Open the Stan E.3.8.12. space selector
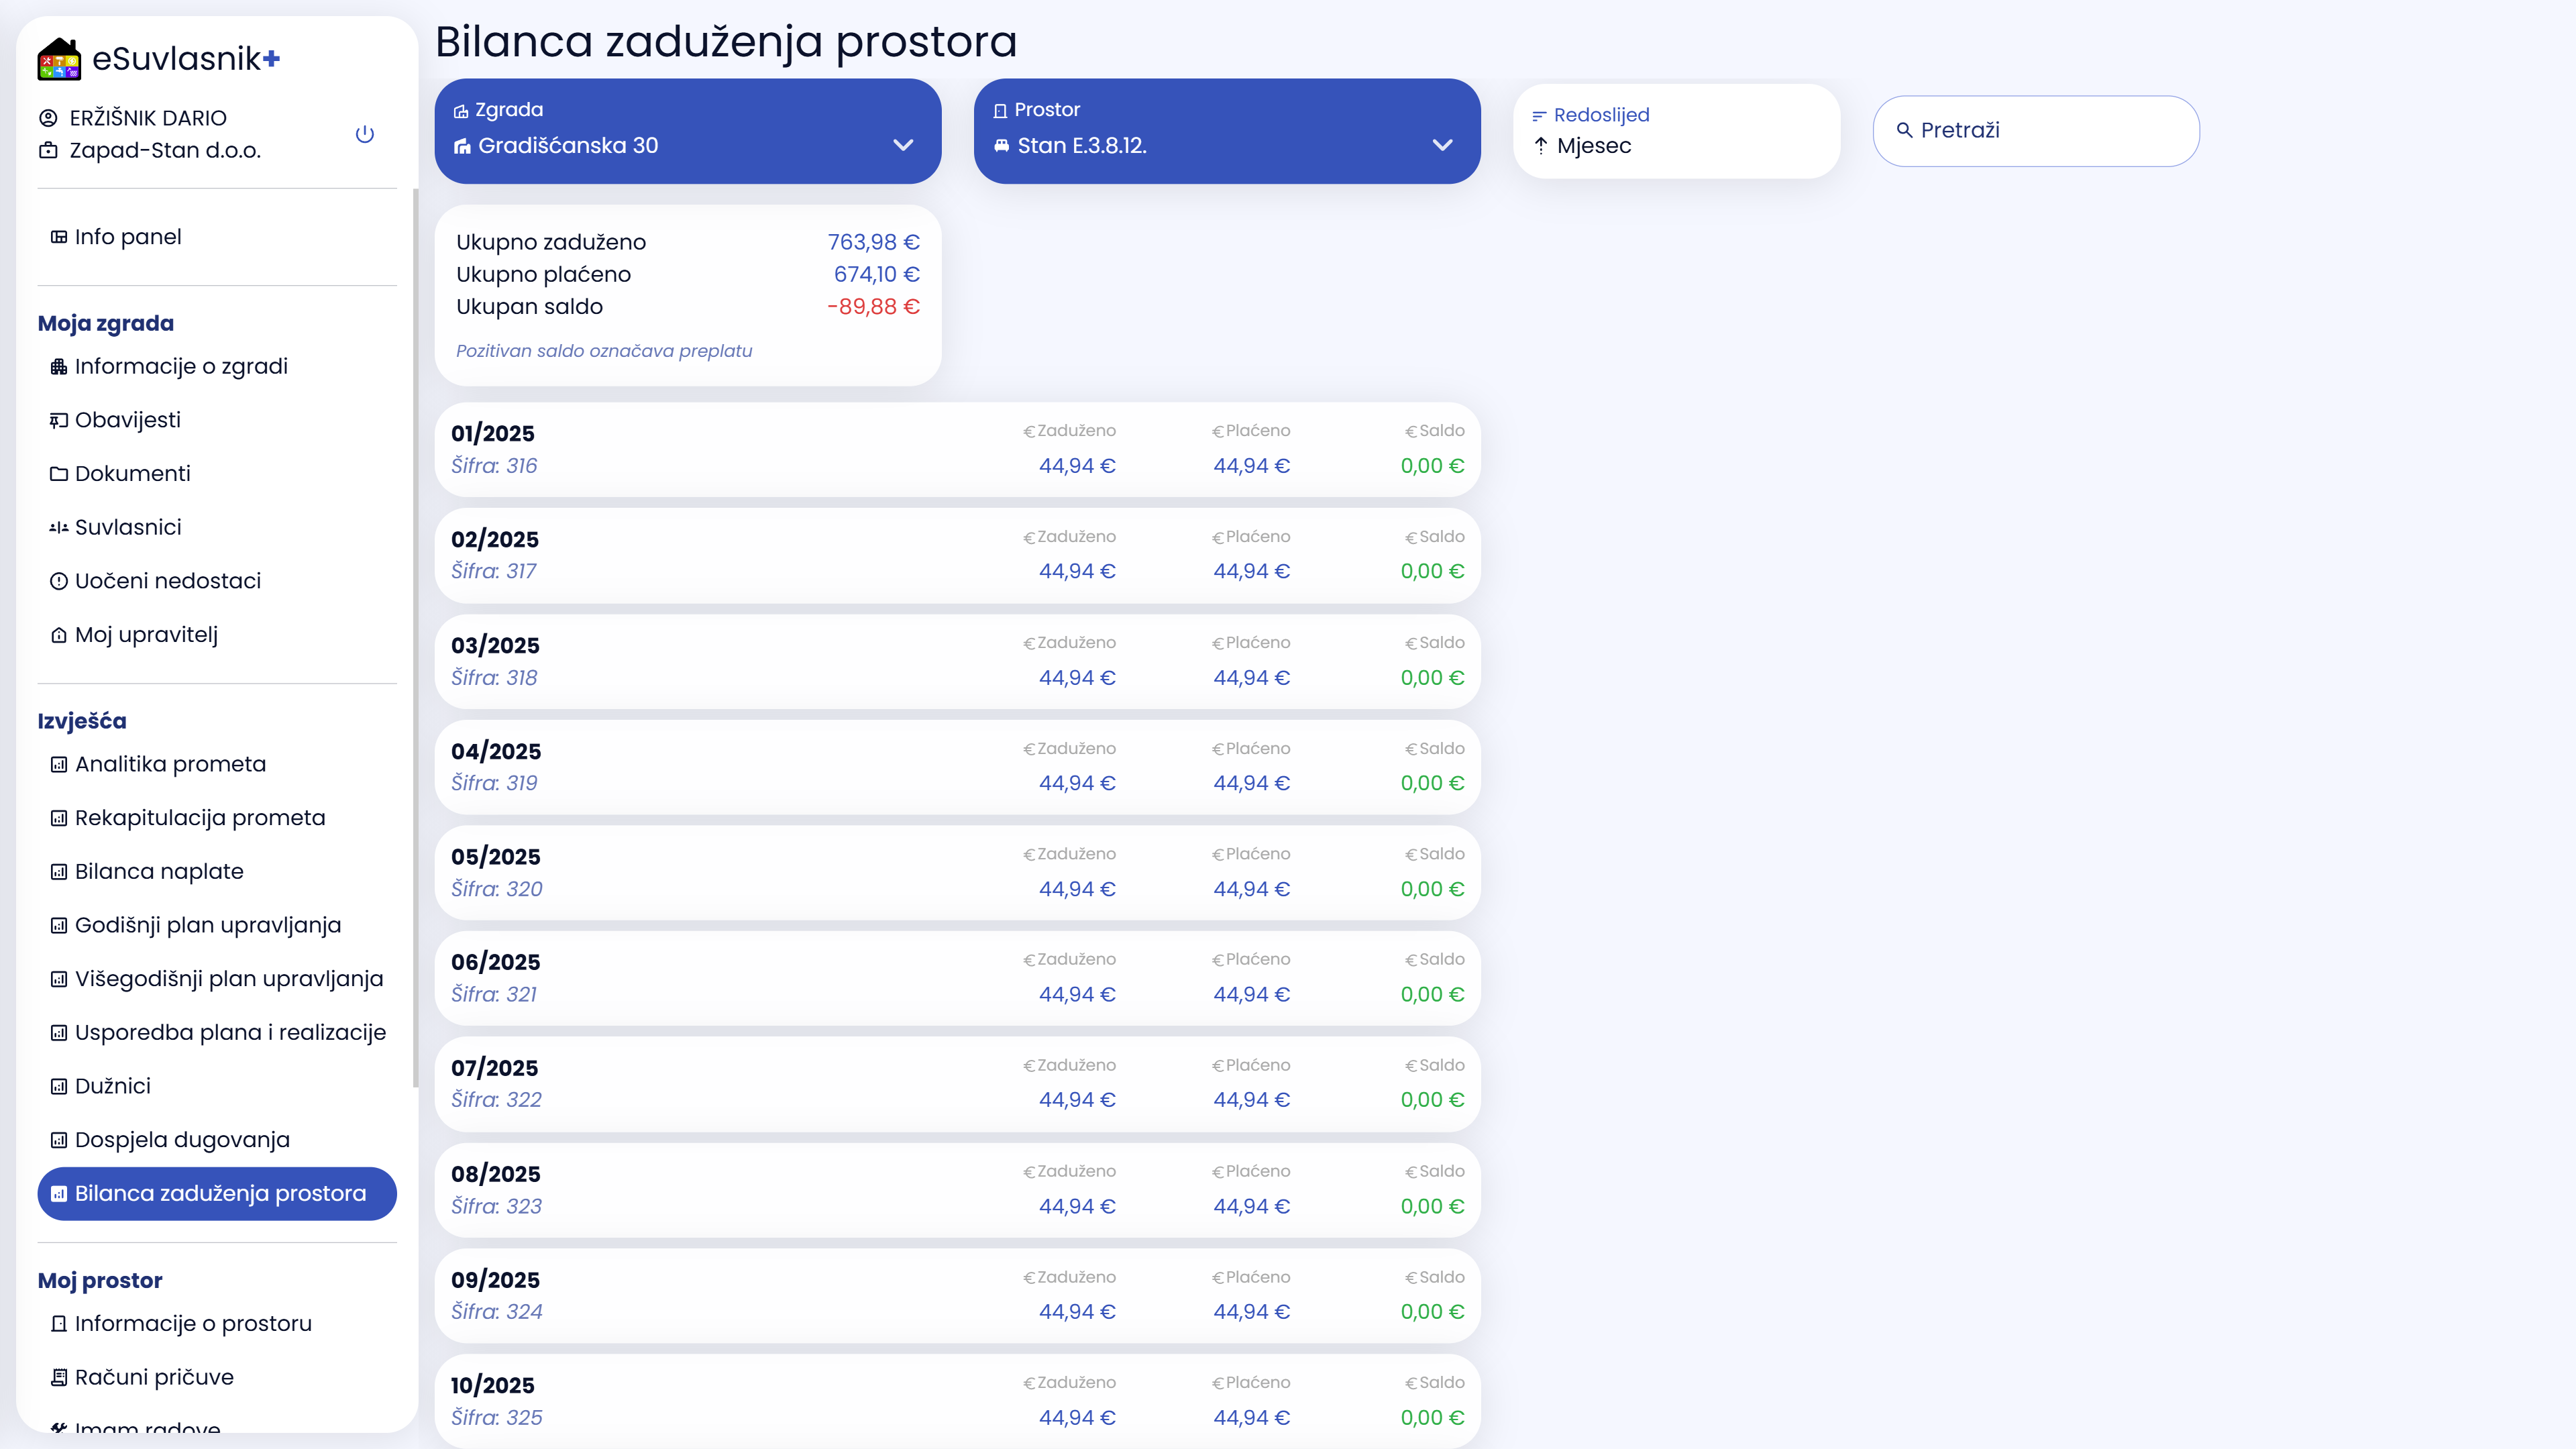Image resolution: width=2576 pixels, height=1449 pixels. point(1227,131)
